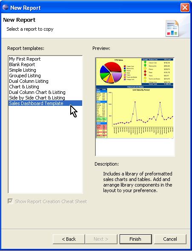Click empty area of report templates list
Screen dimensions: 192x251
pos(45,149)
